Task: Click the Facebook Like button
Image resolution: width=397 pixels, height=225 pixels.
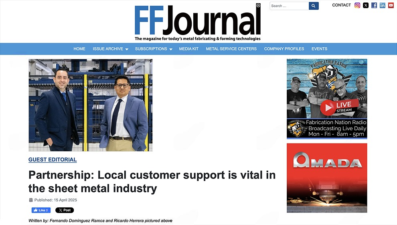Action: [41, 210]
